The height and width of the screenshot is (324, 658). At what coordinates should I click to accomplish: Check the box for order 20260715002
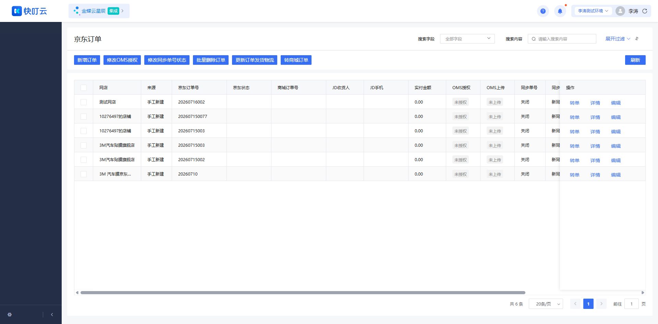pyautogui.click(x=84, y=160)
